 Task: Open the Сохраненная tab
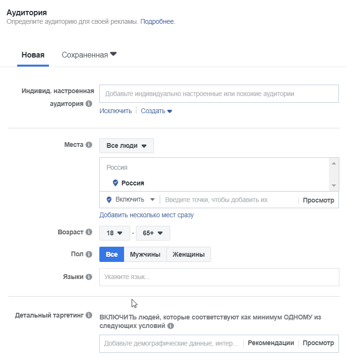click(x=89, y=55)
